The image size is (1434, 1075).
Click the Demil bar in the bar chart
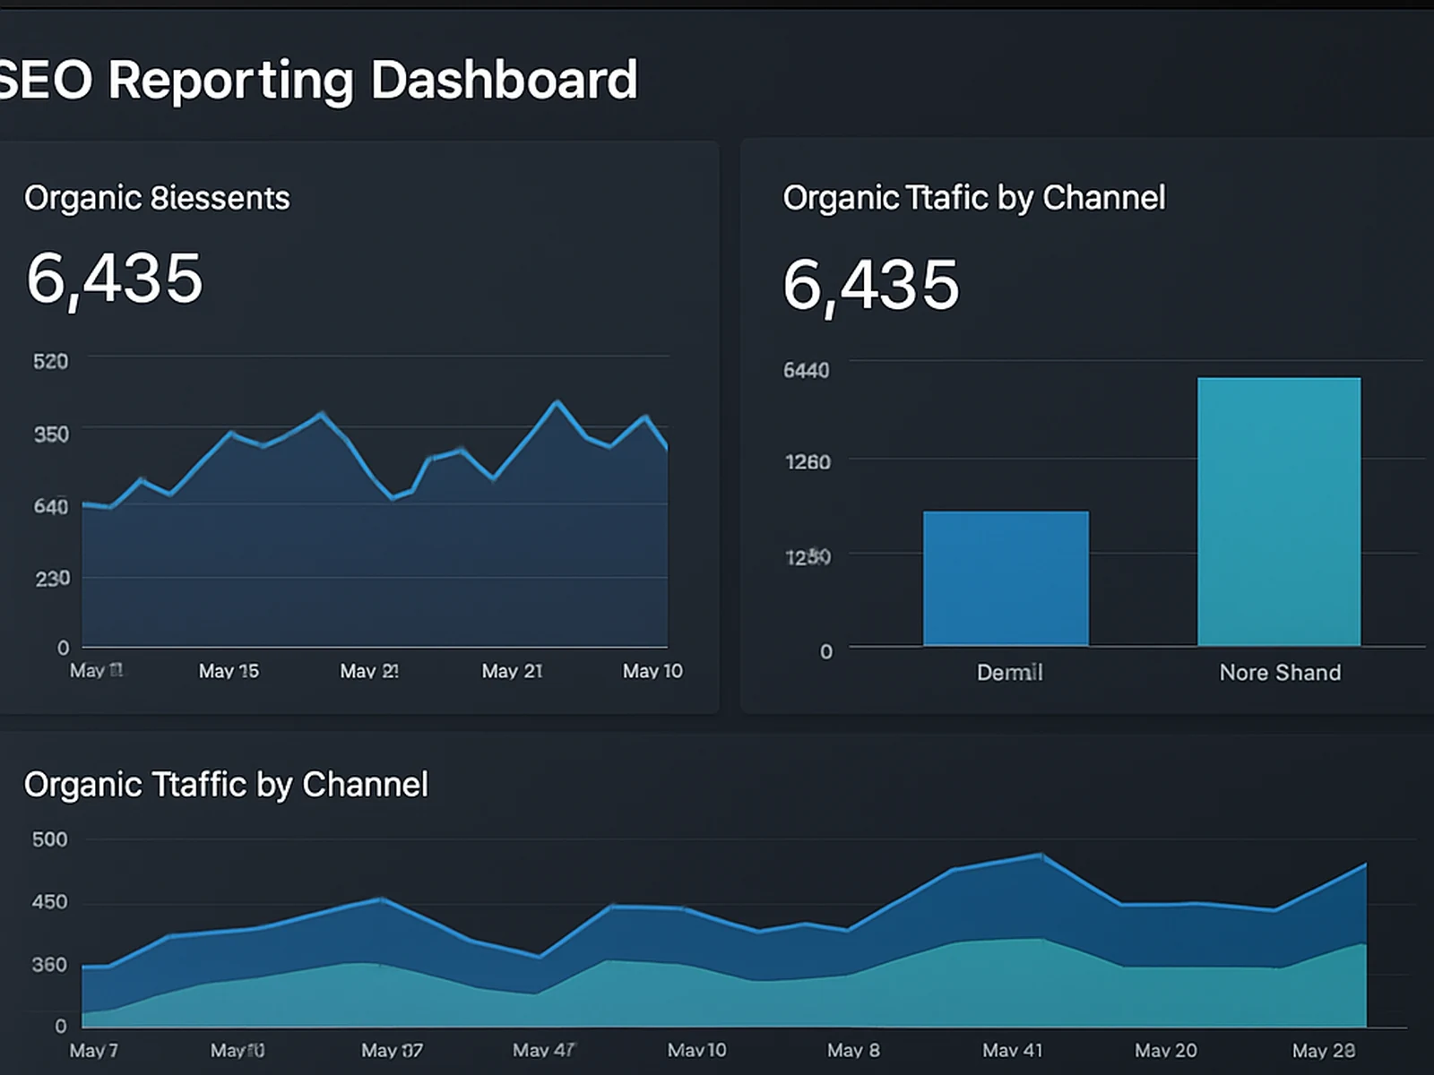[x=1006, y=578]
